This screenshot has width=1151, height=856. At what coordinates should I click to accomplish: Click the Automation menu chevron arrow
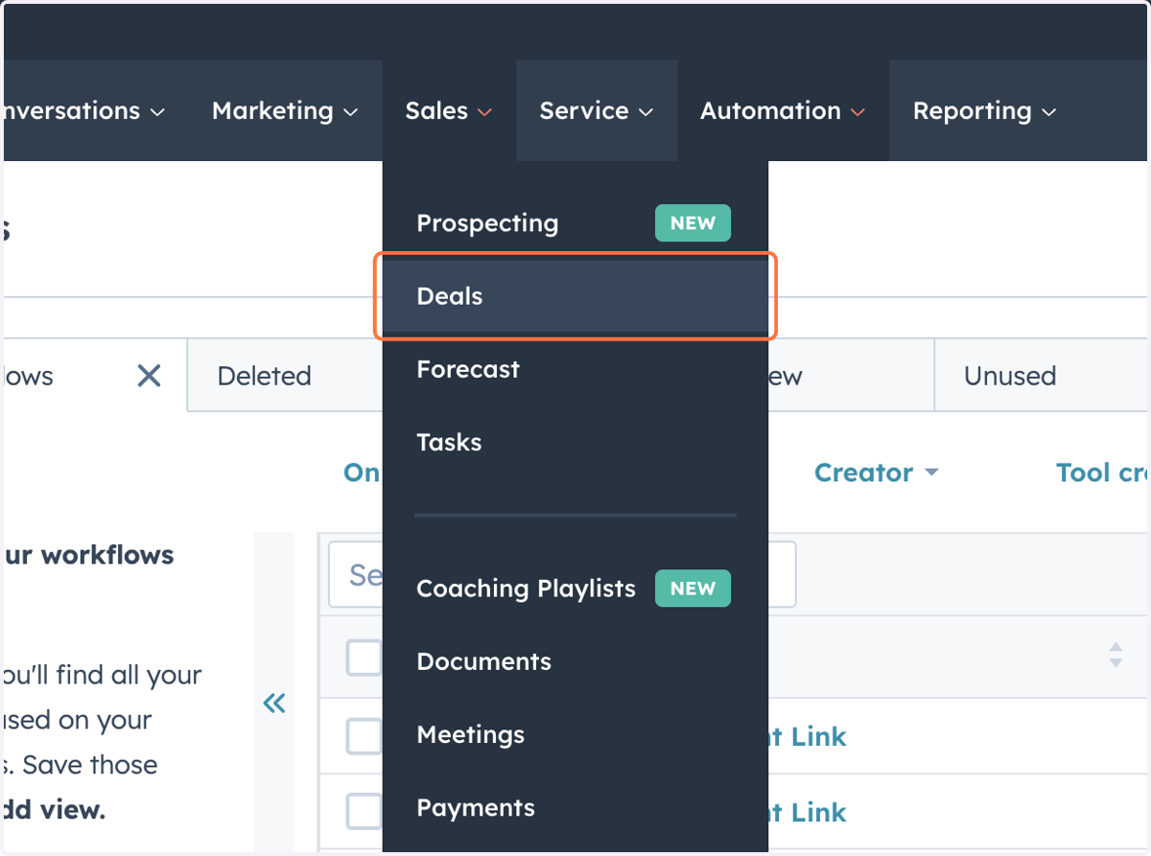857,113
